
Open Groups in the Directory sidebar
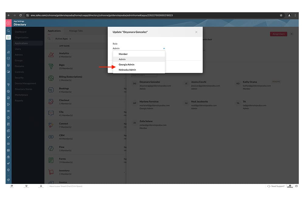click(x=19, y=60)
